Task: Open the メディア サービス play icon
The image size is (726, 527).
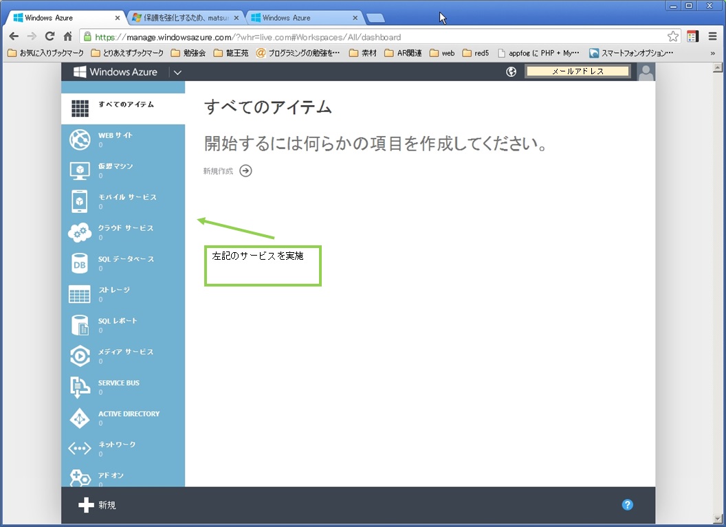Action: point(80,356)
